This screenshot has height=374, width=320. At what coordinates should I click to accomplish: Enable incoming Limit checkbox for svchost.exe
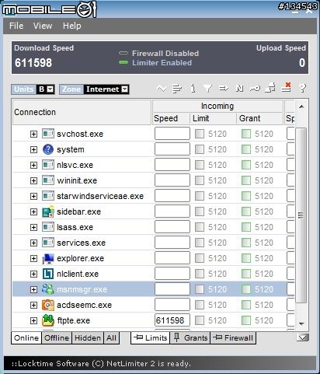200,134
